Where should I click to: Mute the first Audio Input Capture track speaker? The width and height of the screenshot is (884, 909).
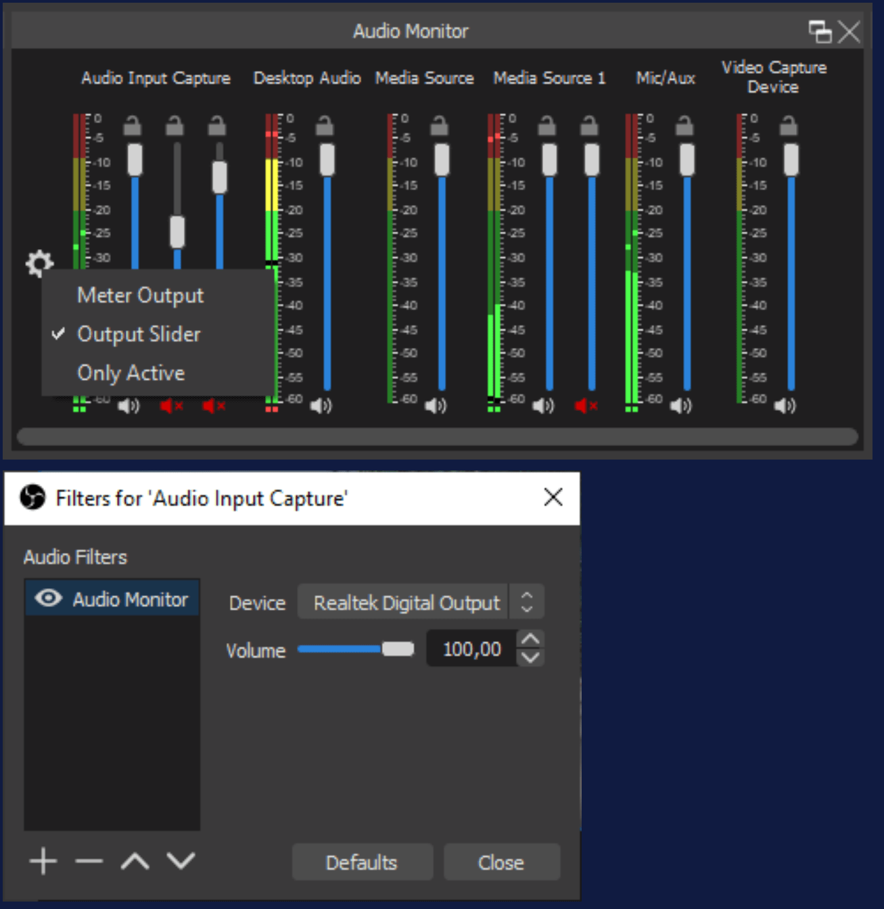(129, 405)
